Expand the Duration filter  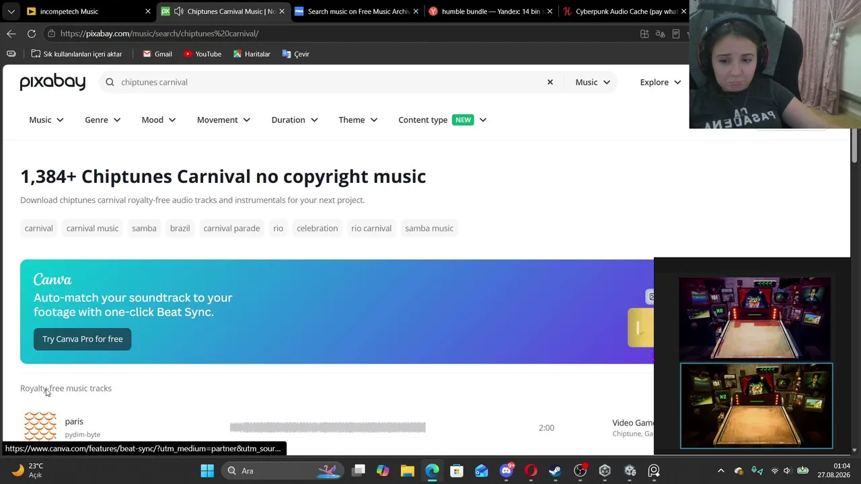click(295, 120)
